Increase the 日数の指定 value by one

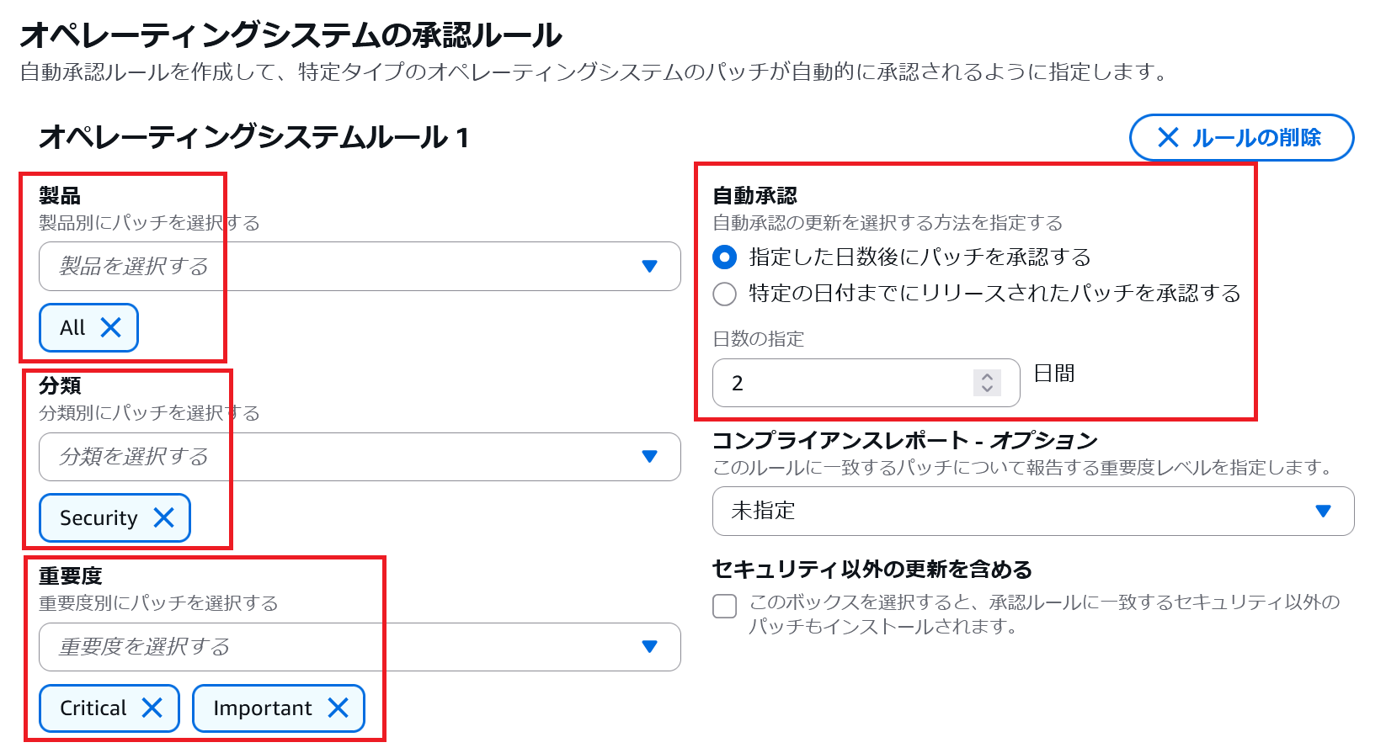988,377
